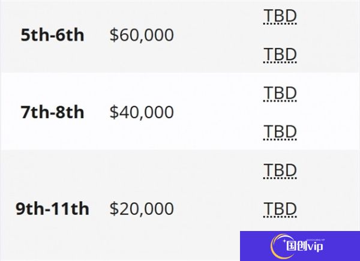360x261 pixels.
Task: Select the 7th-8th placement label
Action: 52,112
